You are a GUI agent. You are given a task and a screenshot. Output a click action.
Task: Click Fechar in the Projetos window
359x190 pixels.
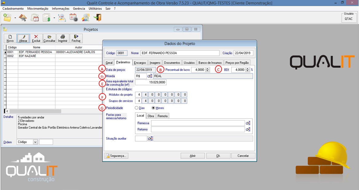76,39
